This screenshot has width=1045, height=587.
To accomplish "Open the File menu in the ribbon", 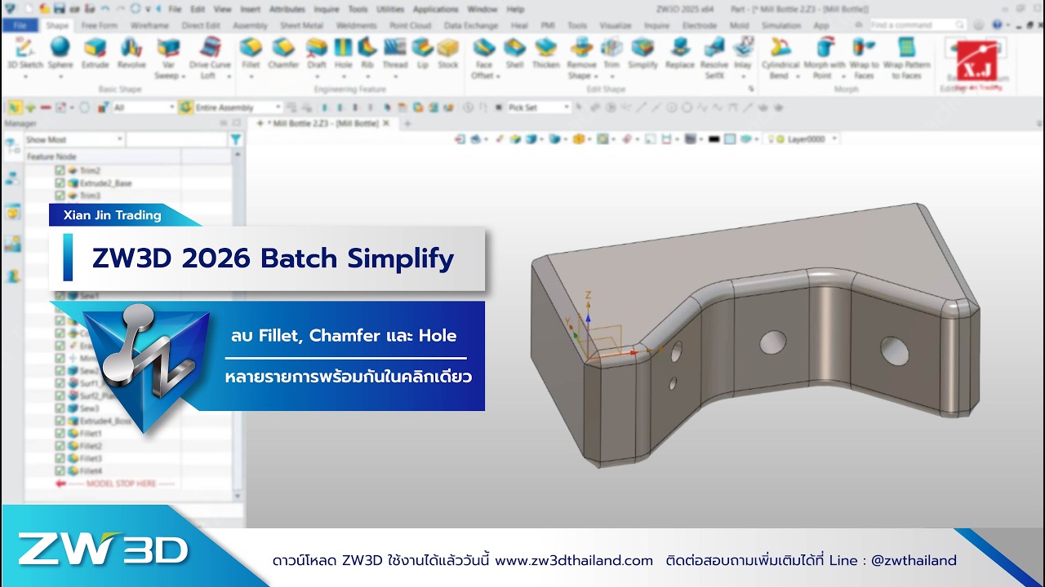I will [x=20, y=25].
